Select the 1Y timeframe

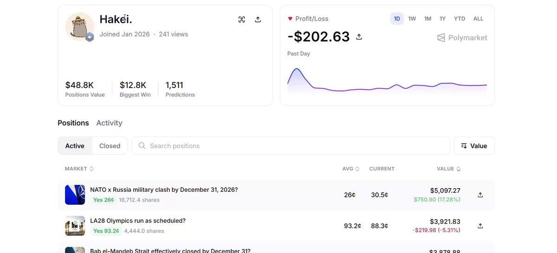(442, 19)
